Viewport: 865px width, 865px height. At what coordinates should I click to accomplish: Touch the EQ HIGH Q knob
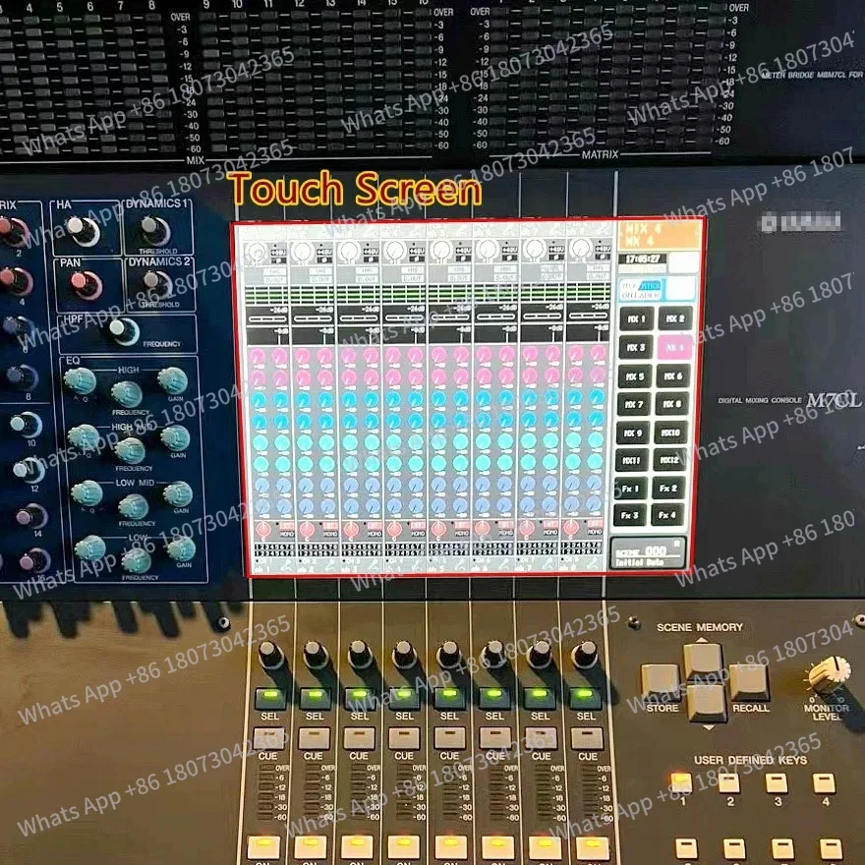[80, 380]
